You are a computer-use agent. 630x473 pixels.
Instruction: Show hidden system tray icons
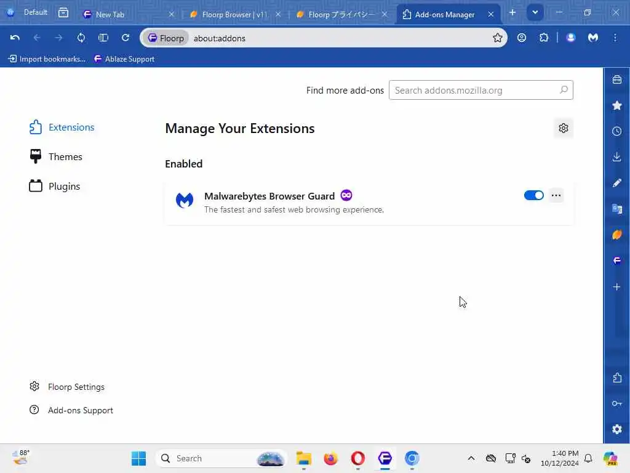click(x=471, y=458)
